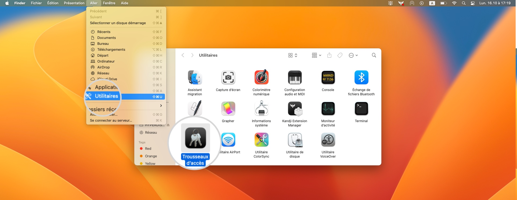The width and height of the screenshot is (517, 200).
Task: Click the tag icon in Finder toolbar
Action: [340, 55]
